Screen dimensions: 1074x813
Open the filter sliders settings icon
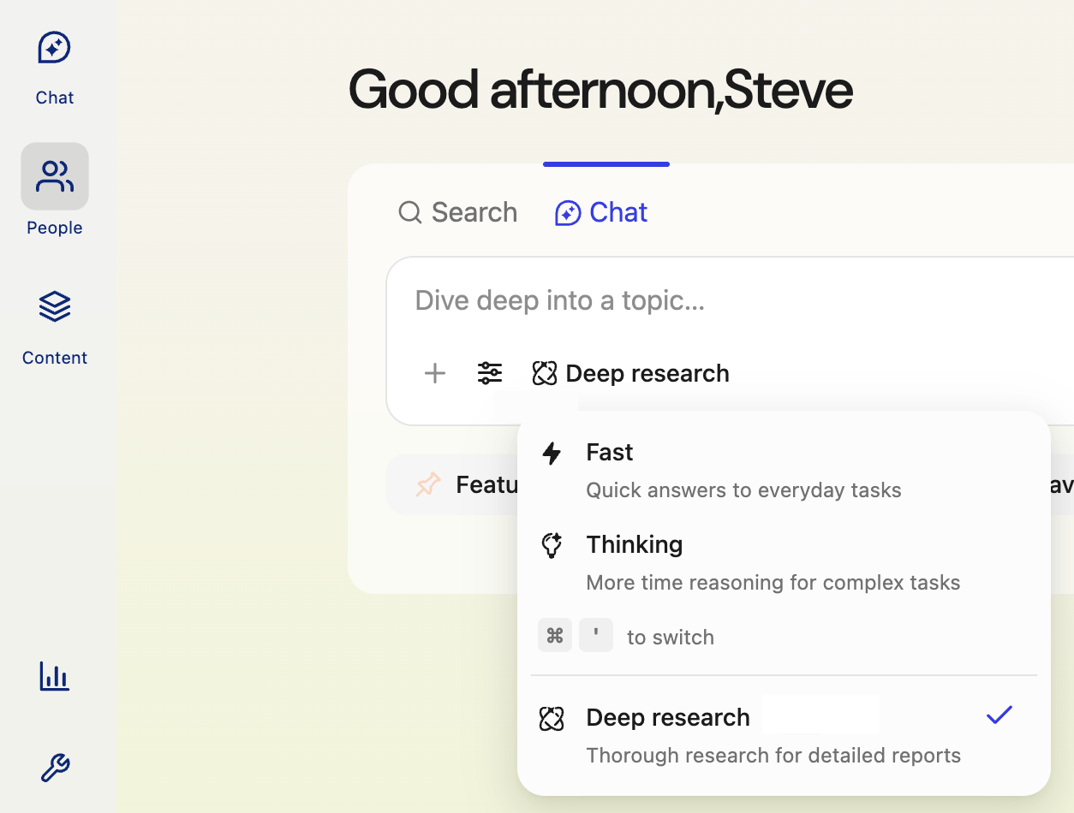click(x=490, y=373)
